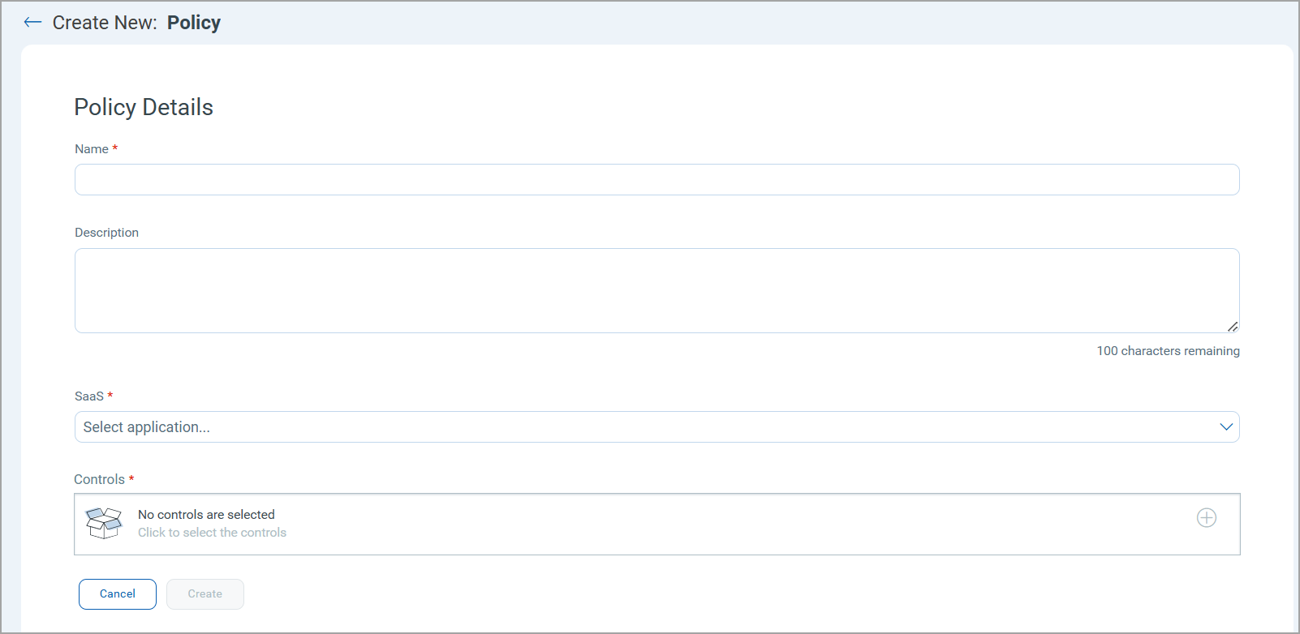The height and width of the screenshot is (634, 1300).
Task: Click the Description resize handle corner
Action: click(x=1233, y=327)
